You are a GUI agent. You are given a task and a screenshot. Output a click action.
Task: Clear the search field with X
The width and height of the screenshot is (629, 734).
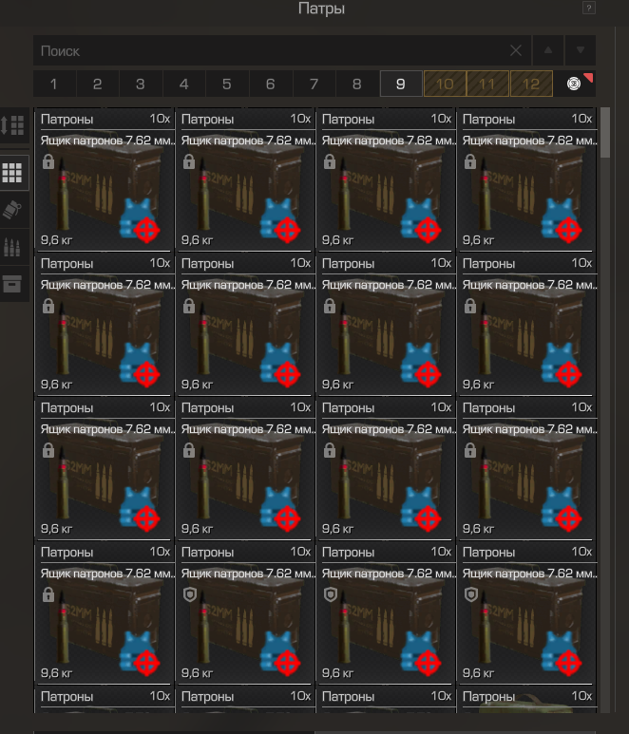point(516,50)
